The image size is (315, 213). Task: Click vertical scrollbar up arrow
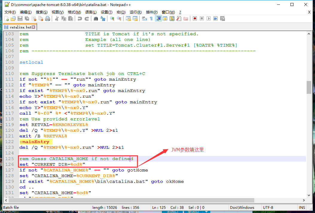click(309, 34)
